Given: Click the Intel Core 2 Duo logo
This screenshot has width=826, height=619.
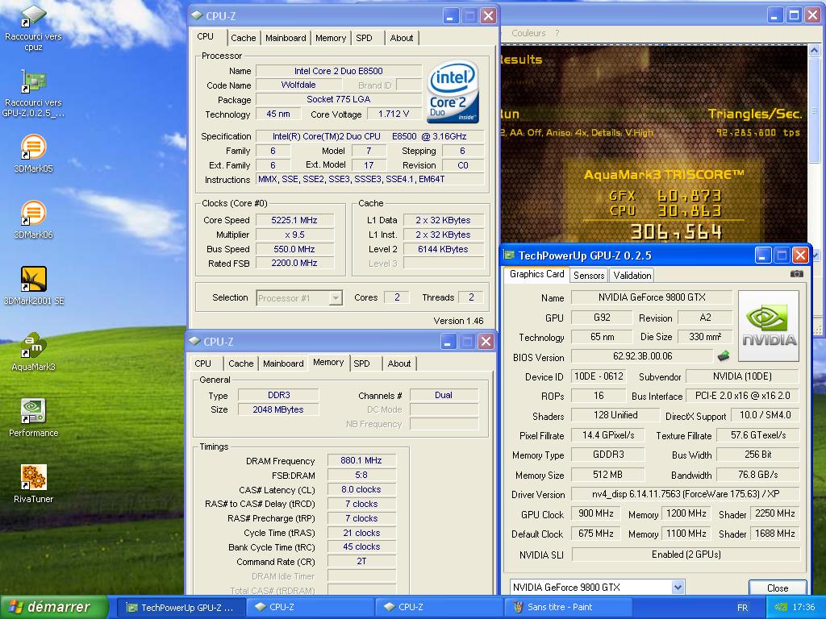Looking at the screenshot, I should click(453, 92).
